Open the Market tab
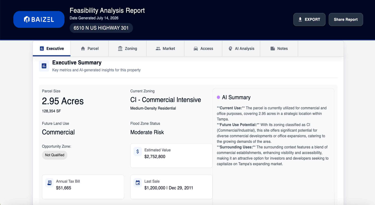 165,49
